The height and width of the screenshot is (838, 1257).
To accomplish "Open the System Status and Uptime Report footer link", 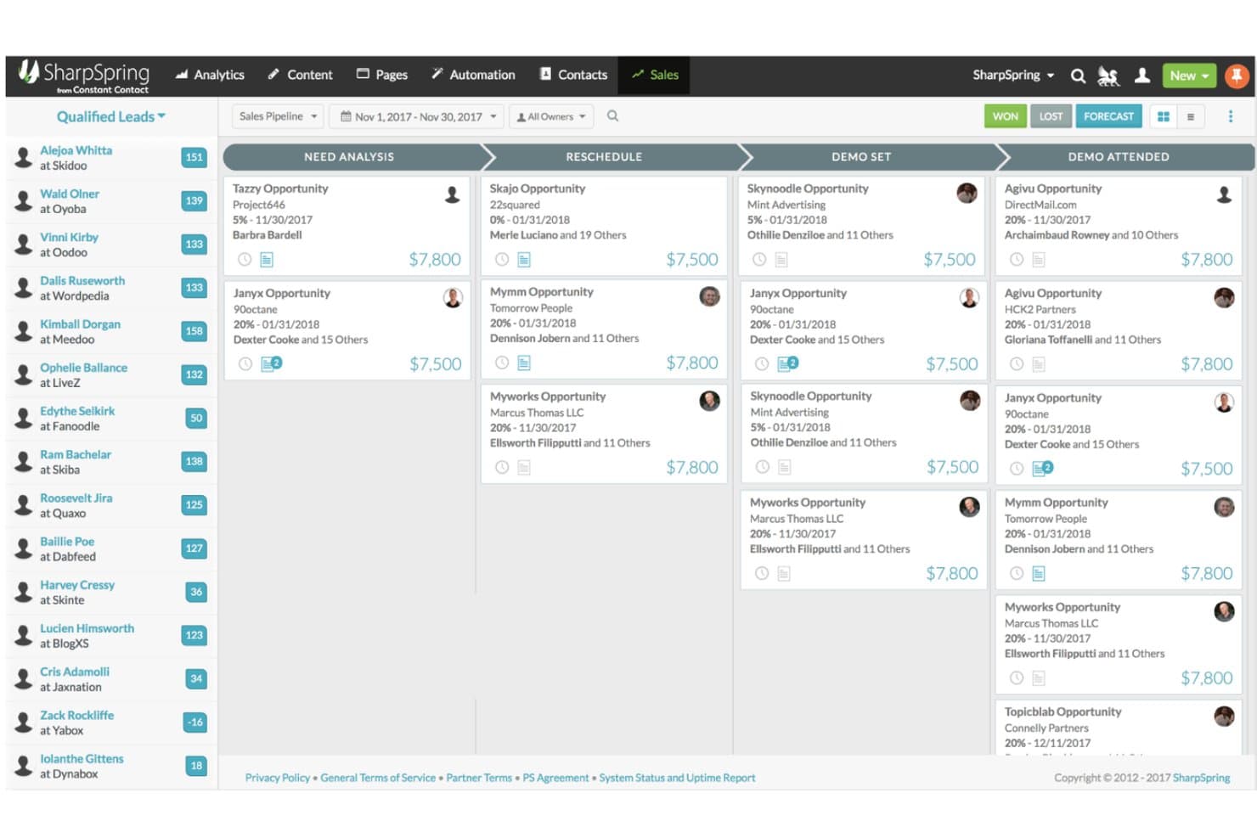I will [x=677, y=778].
